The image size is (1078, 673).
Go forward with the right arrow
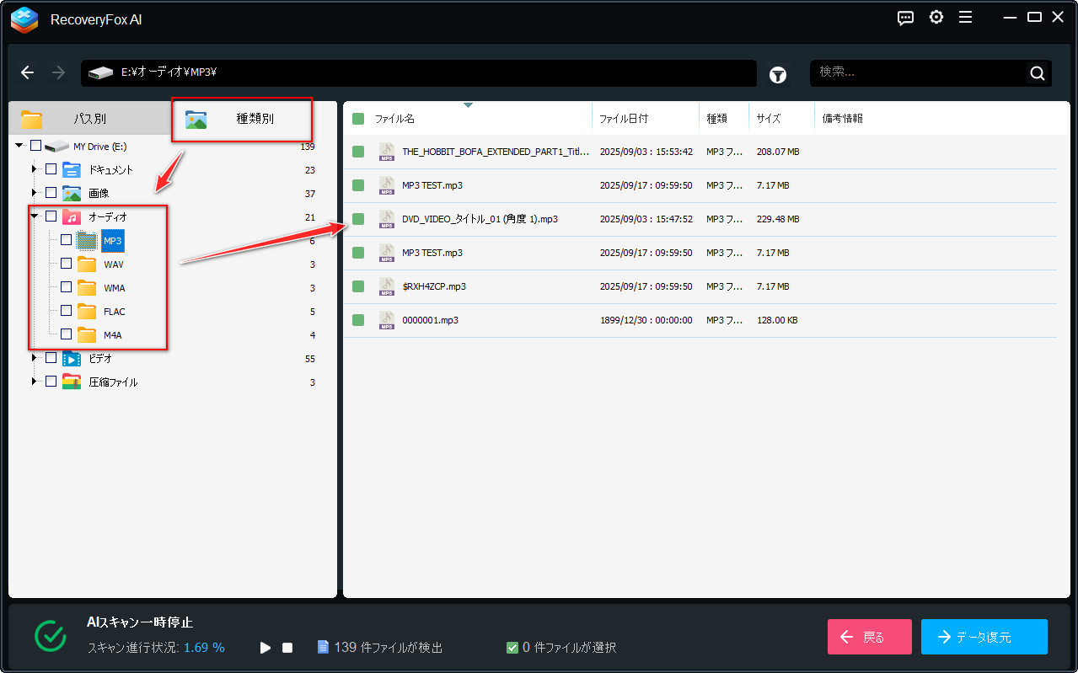pos(58,73)
